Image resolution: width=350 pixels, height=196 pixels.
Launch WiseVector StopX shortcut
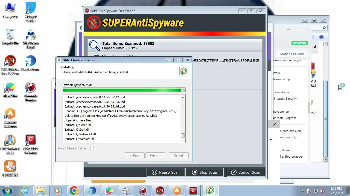(x=31, y=39)
